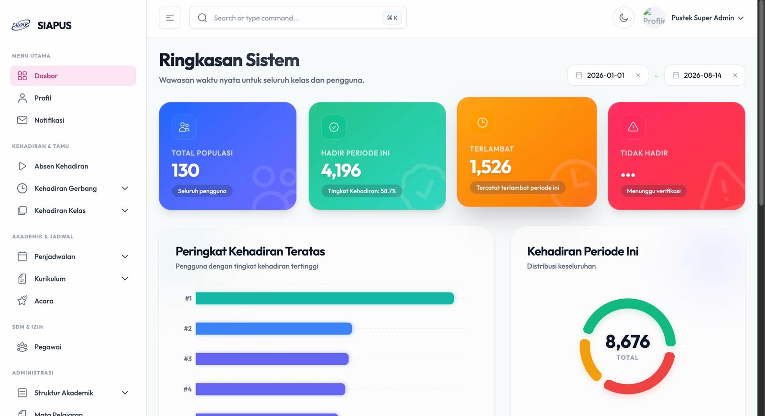The width and height of the screenshot is (765, 416).
Task: Click the SIAPUS logo icon
Action: (x=21, y=25)
